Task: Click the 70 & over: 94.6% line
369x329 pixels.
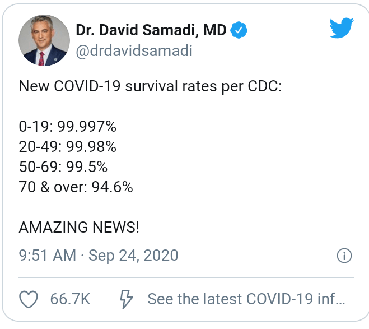Action: (x=76, y=187)
